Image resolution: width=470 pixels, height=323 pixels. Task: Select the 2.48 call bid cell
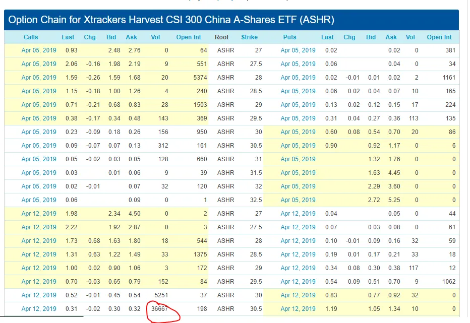click(x=114, y=50)
